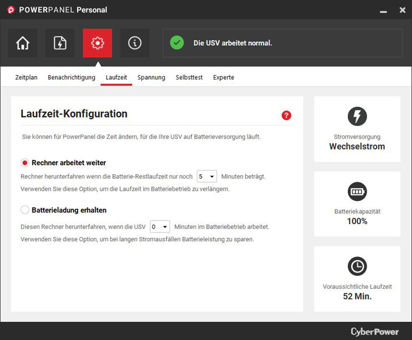The width and height of the screenshot is (412, 340).
Task: Click the 'Laufzeit-Konfiguration' heading
Action: coord(74,114)
